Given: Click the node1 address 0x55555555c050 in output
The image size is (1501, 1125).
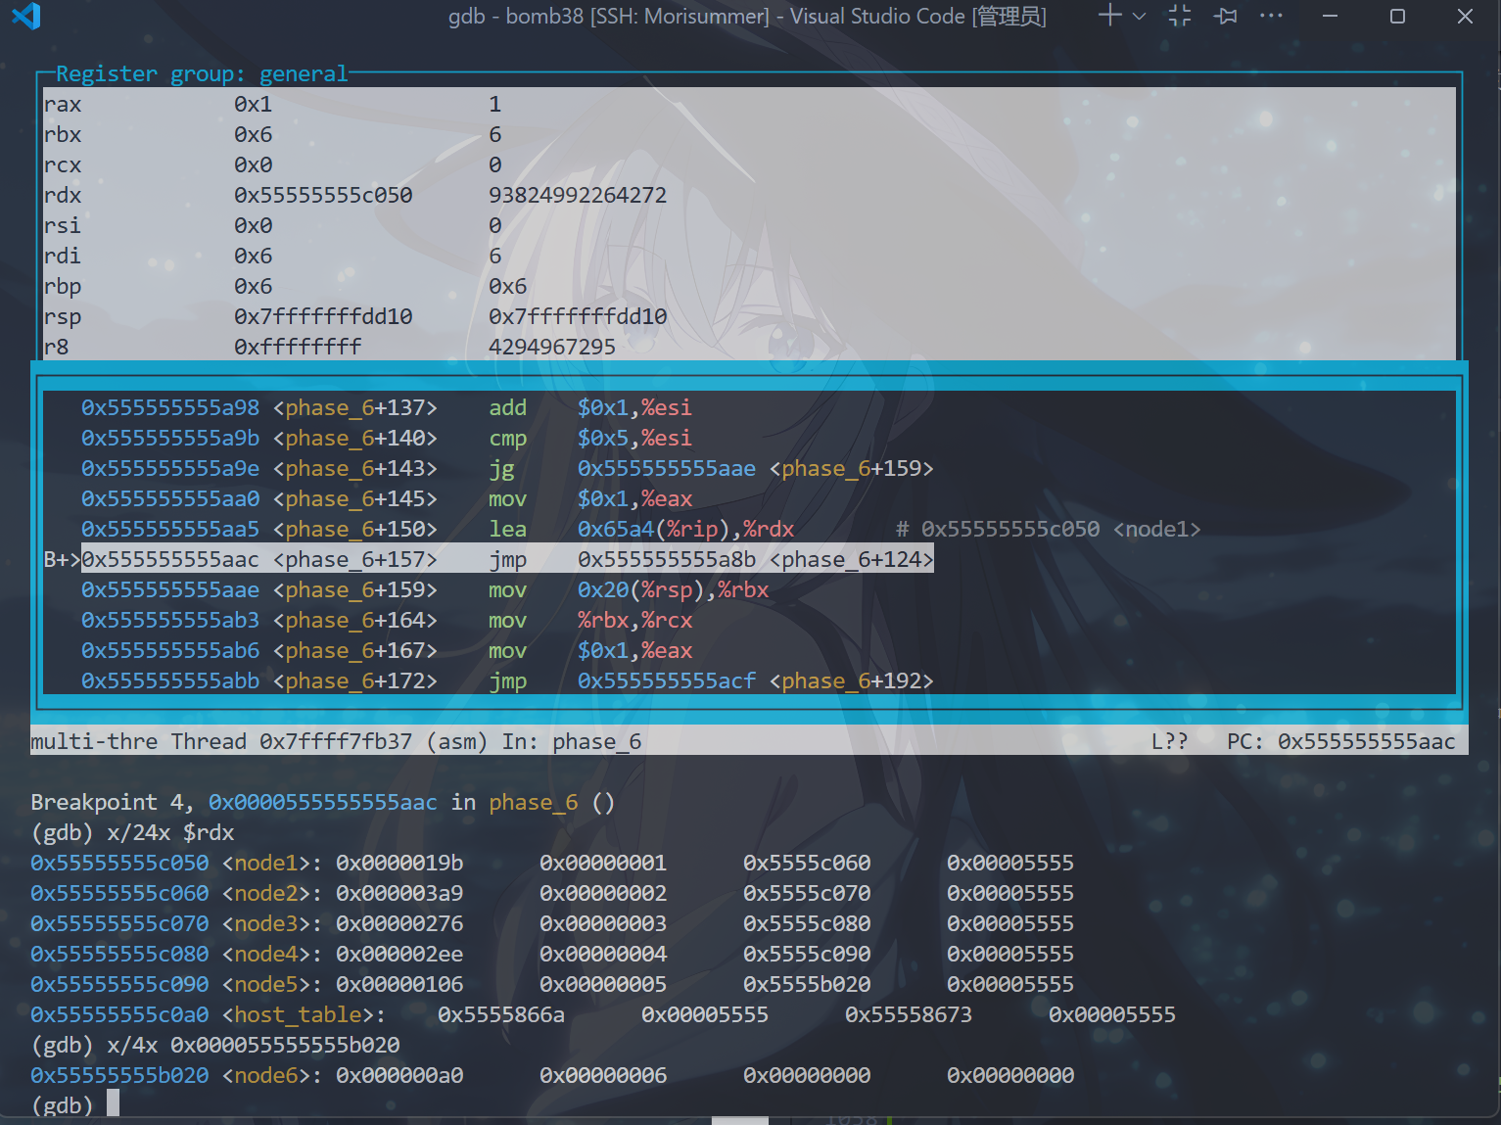Looking at the screenshot, I should tap(119, 863).
